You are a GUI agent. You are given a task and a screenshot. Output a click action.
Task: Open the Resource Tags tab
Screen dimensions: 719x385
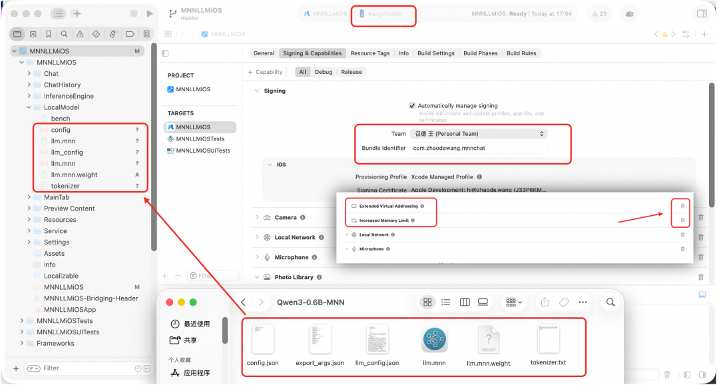click(370, 53)
